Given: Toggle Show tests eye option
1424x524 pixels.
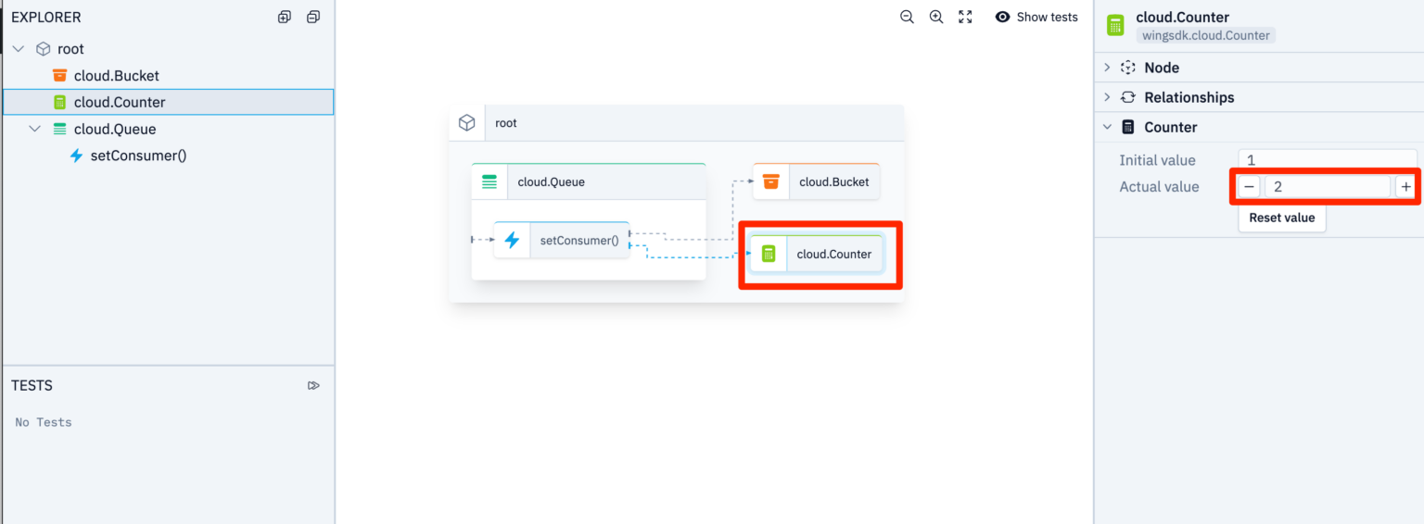Looking at the screenshot, I should tap(1036, 17).
